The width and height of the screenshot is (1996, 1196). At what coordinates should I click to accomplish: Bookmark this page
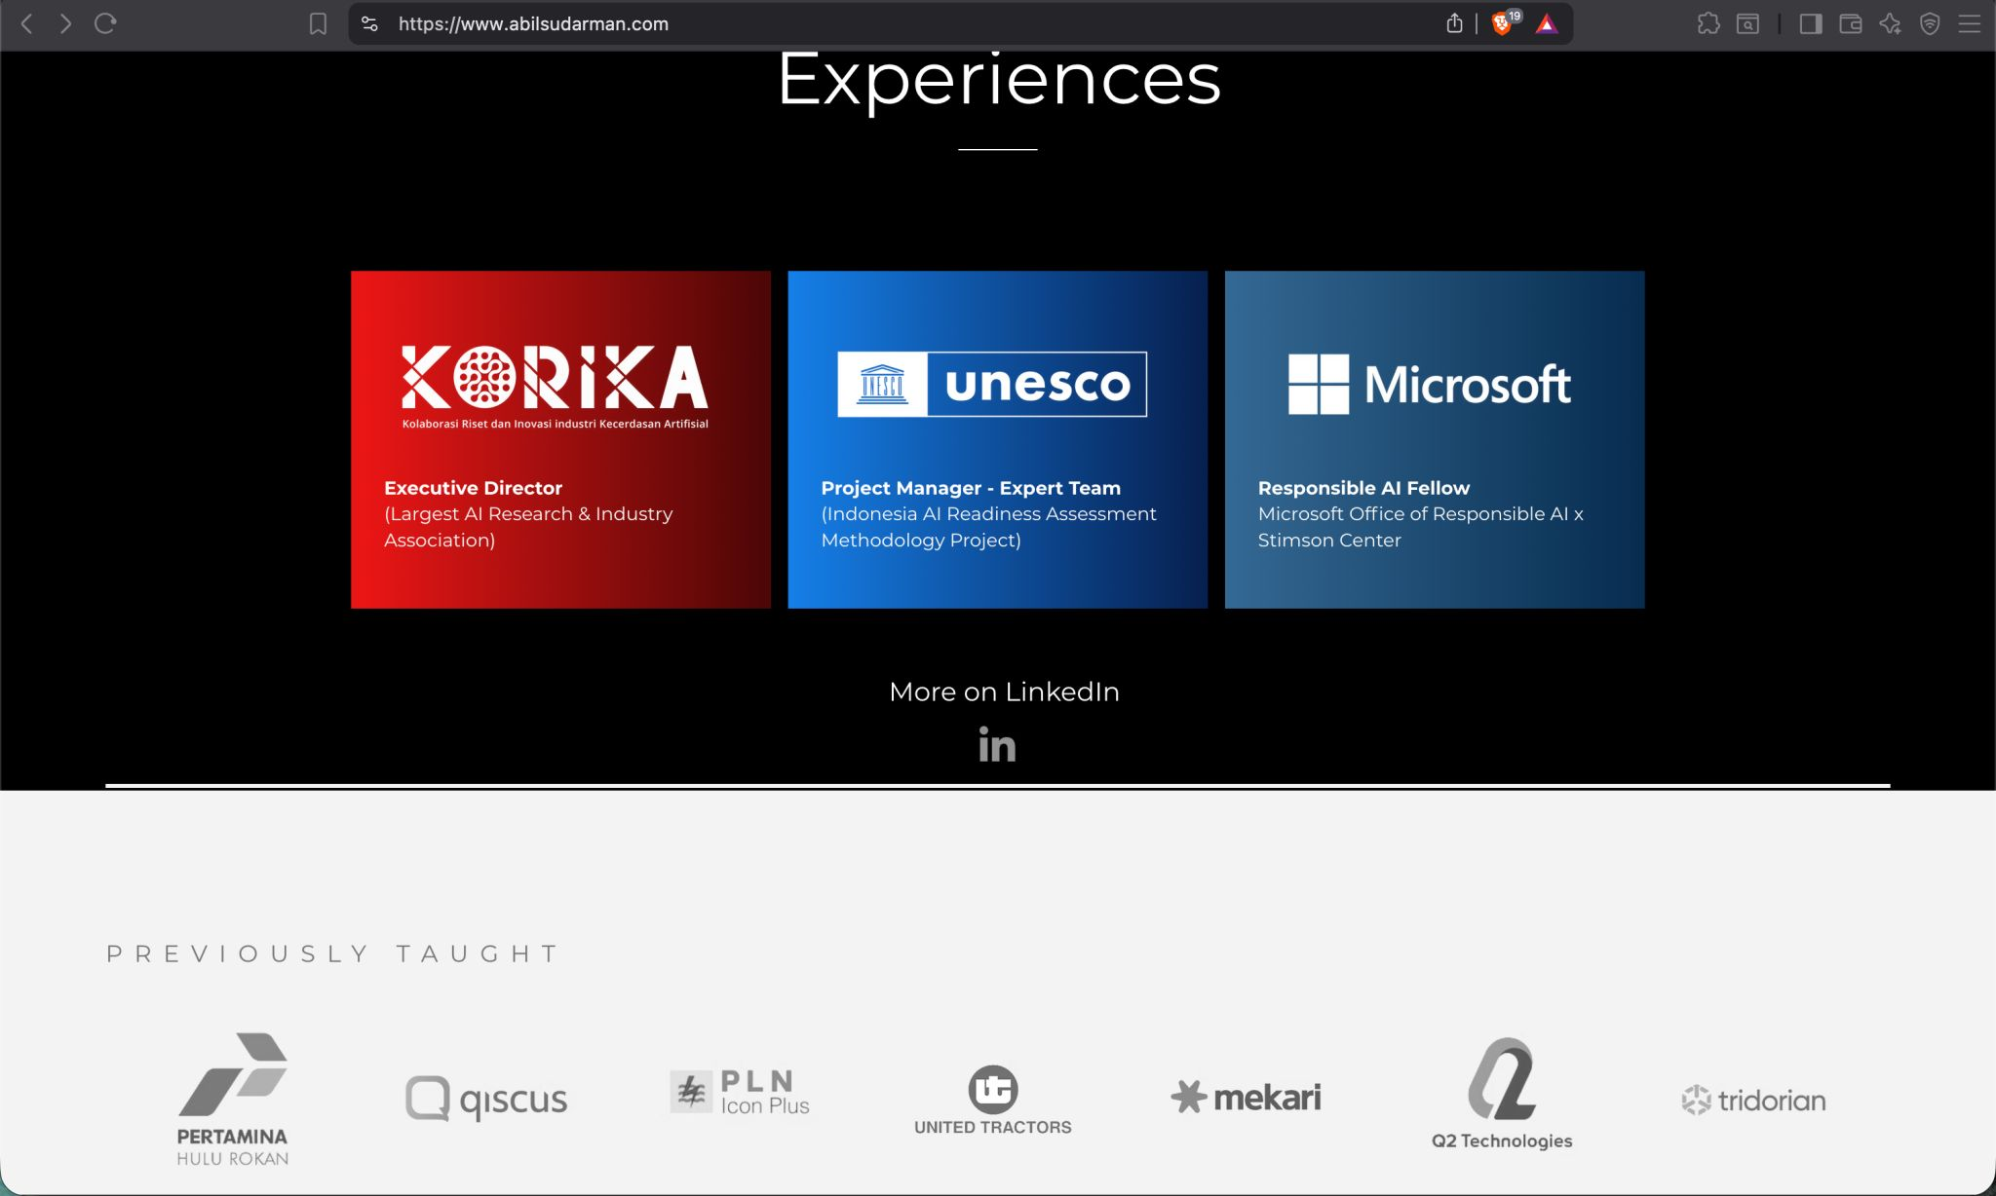[318, 24]
